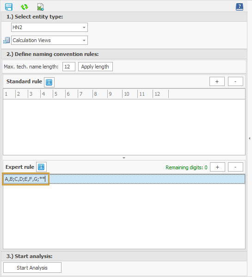Click the Save floppy disk icon
Viewport: 252px width, 277px height.
pyautogui.click(x=9, y=7)
